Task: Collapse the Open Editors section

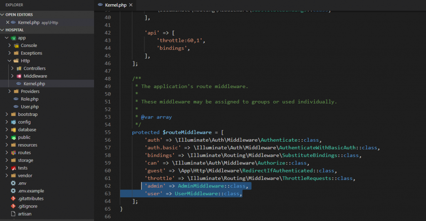Action: click(x=3, y=15)
